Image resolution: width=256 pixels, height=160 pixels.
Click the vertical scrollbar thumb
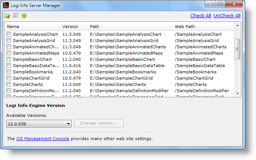[238, 49]
